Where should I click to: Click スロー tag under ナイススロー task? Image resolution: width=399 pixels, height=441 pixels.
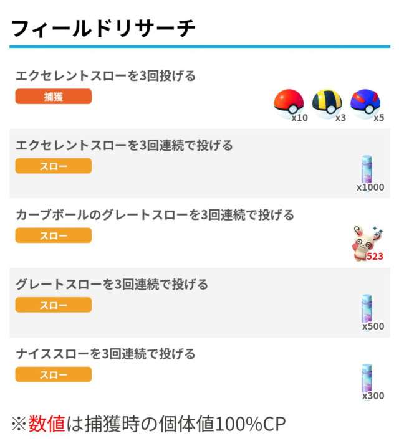tap(54, 374)
